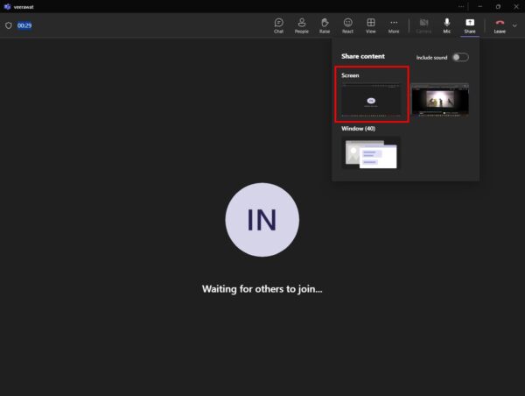Click the Teams logo in title bar

(7, 6)
